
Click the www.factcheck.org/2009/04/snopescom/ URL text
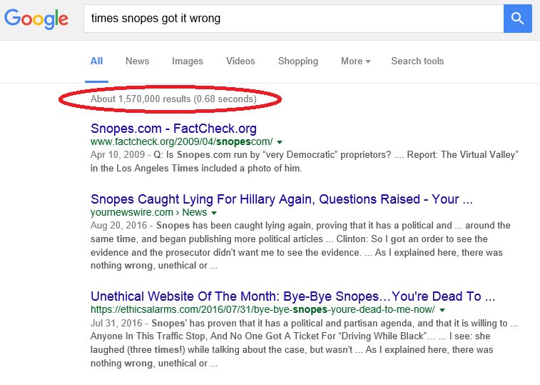[x=181, y=142]
